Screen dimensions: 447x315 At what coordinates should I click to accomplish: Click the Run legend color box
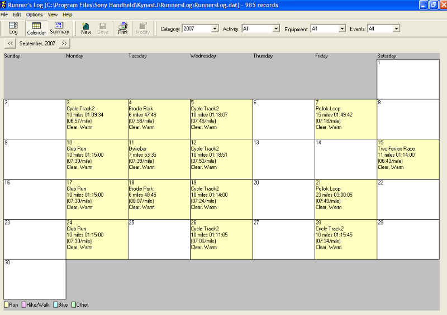point(6,305)
